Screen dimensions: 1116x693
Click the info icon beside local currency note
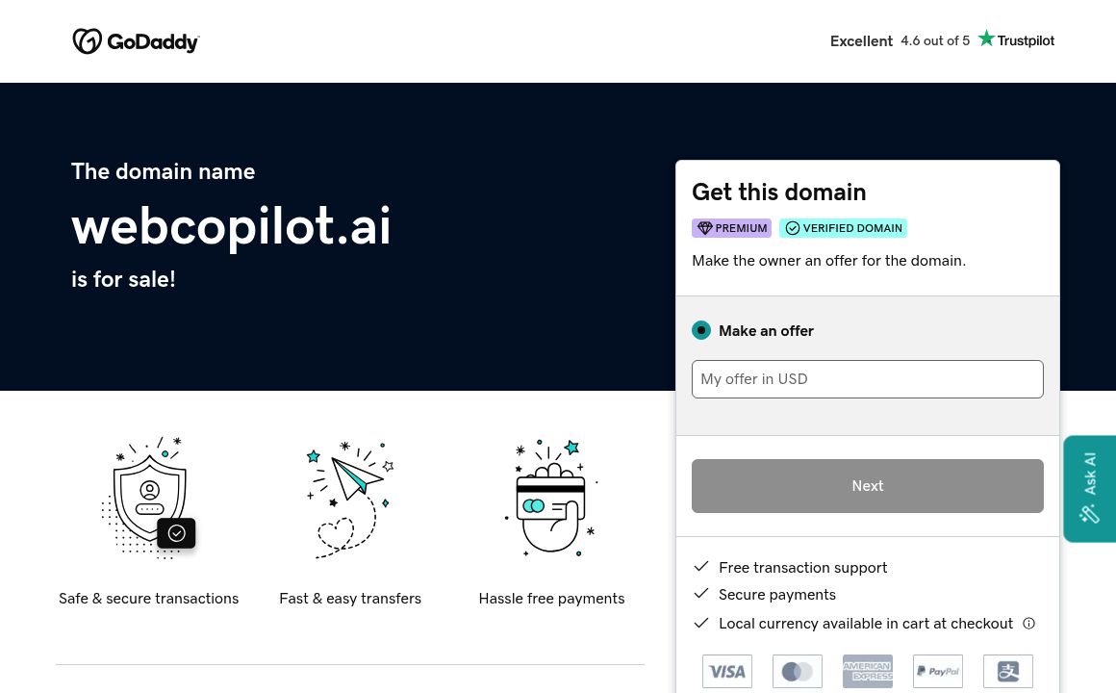[1028, 623]
